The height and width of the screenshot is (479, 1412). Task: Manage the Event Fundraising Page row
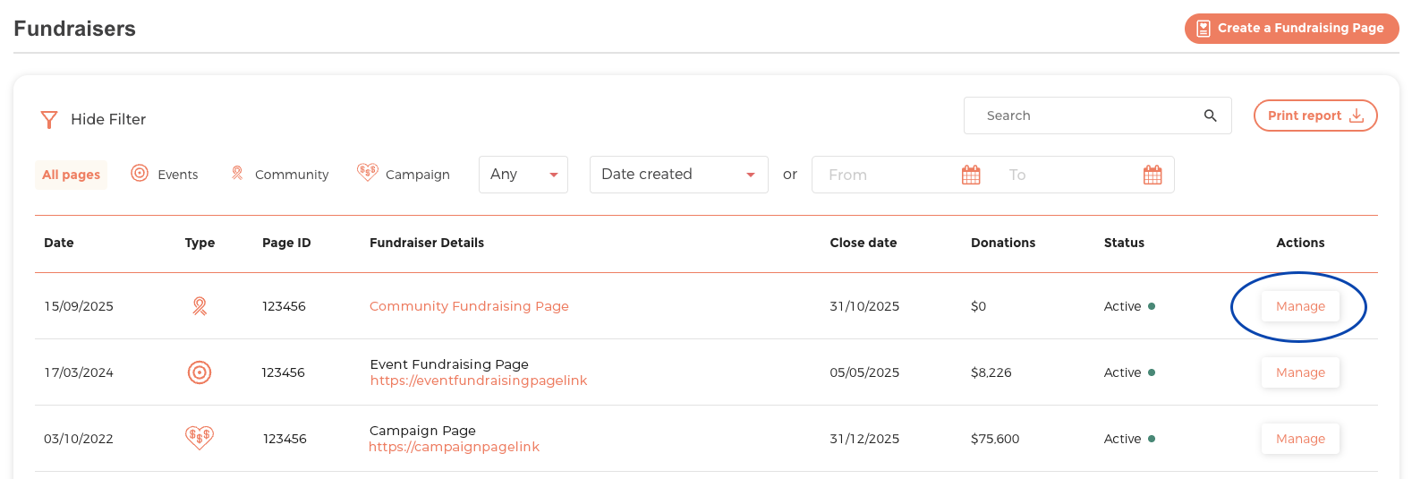coord(1300,372)
